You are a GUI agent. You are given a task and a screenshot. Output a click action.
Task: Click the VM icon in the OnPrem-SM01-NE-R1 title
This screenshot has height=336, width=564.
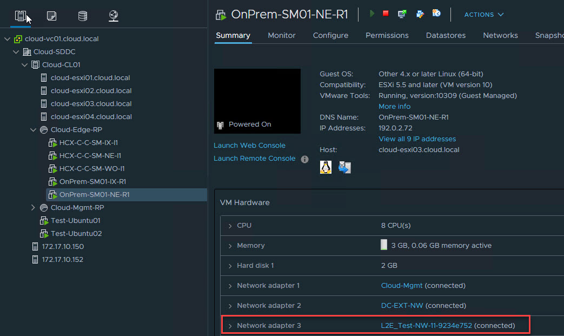(221, 15)
